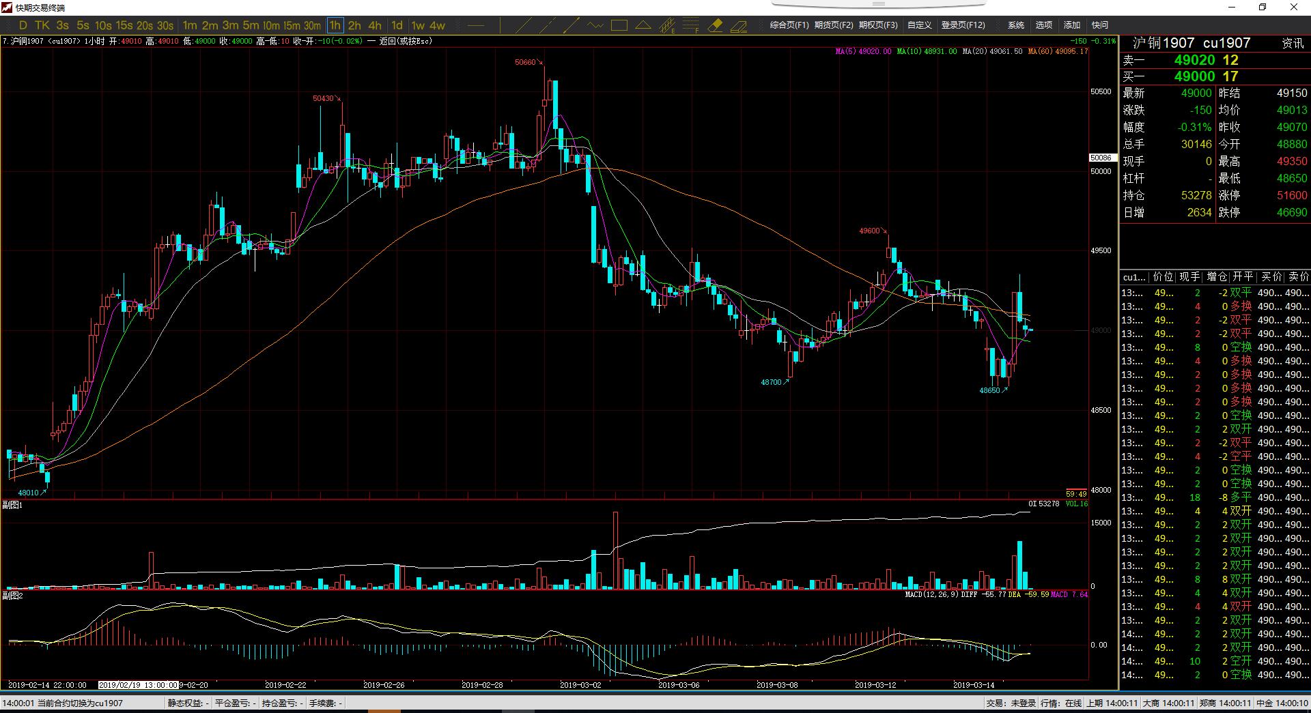Select the parallel channel tool marked E
Viewport: 1311px width, 713px height.
coord(667,25)
